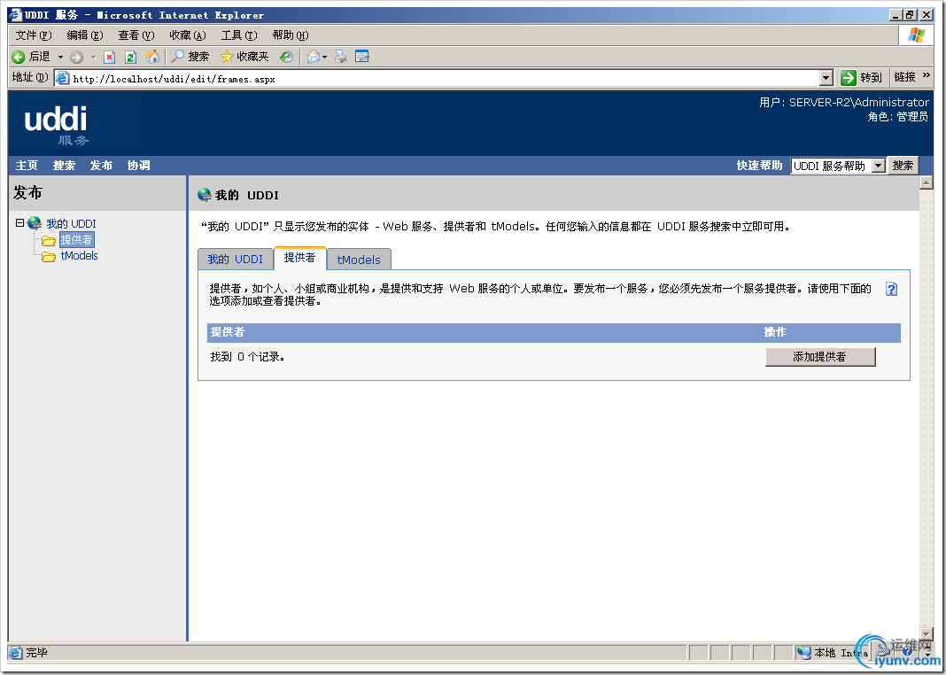This screenshot has width=946, height=675.
Task: Open the Search (搜索) toolbar button
Action: click(x=190, y=57)
